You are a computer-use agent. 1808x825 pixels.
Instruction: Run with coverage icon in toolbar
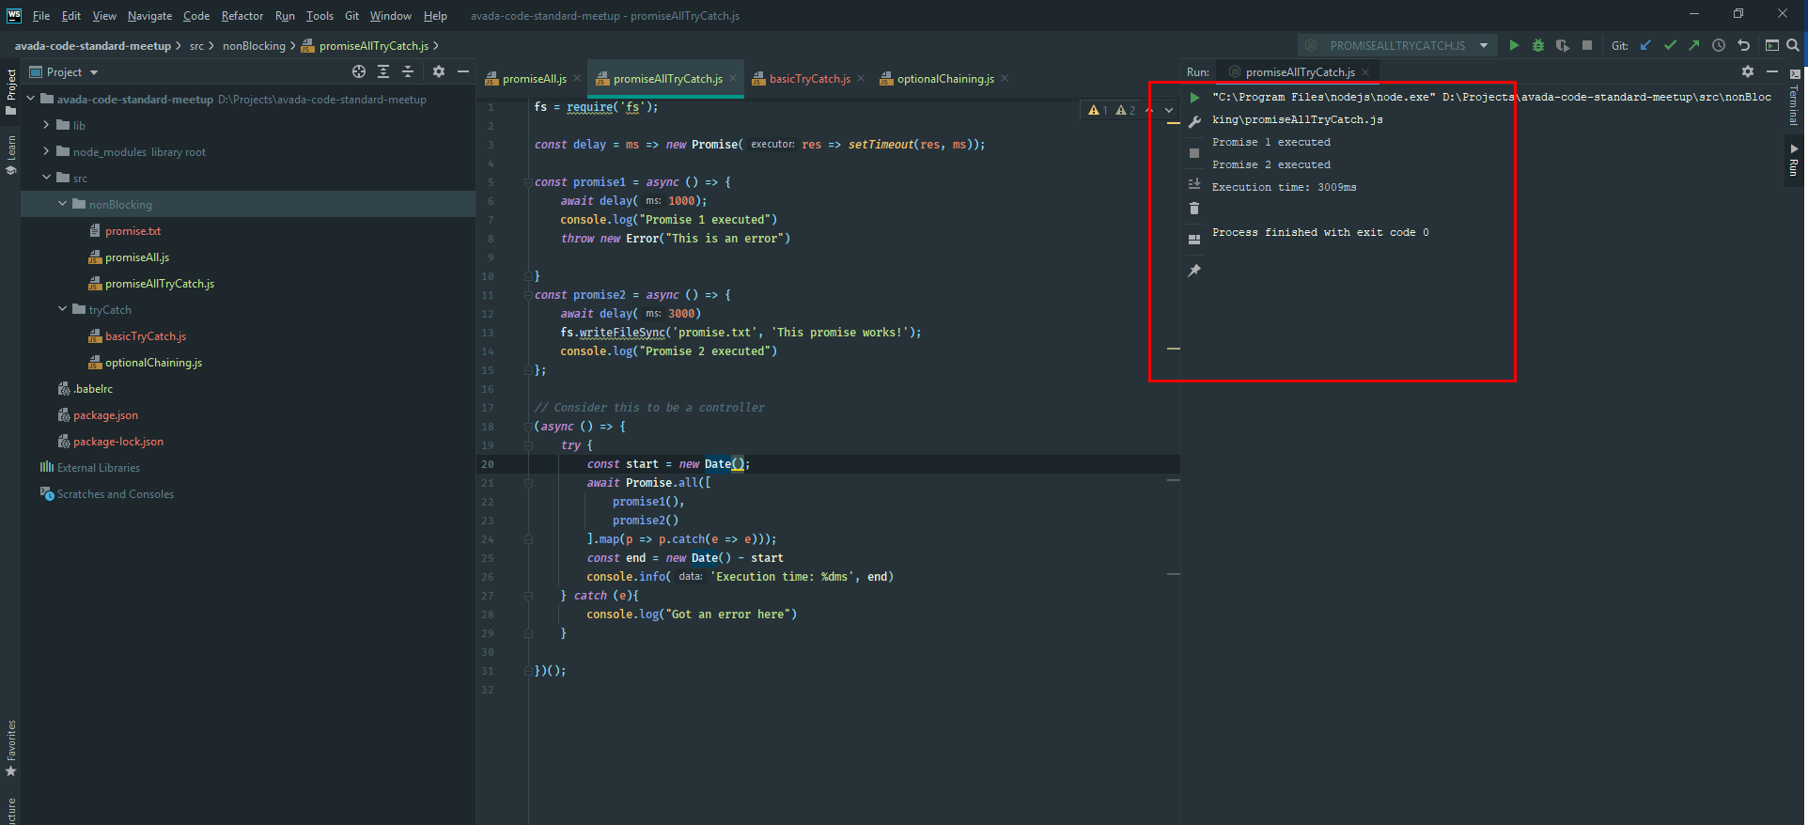(x=1563, y=45)
